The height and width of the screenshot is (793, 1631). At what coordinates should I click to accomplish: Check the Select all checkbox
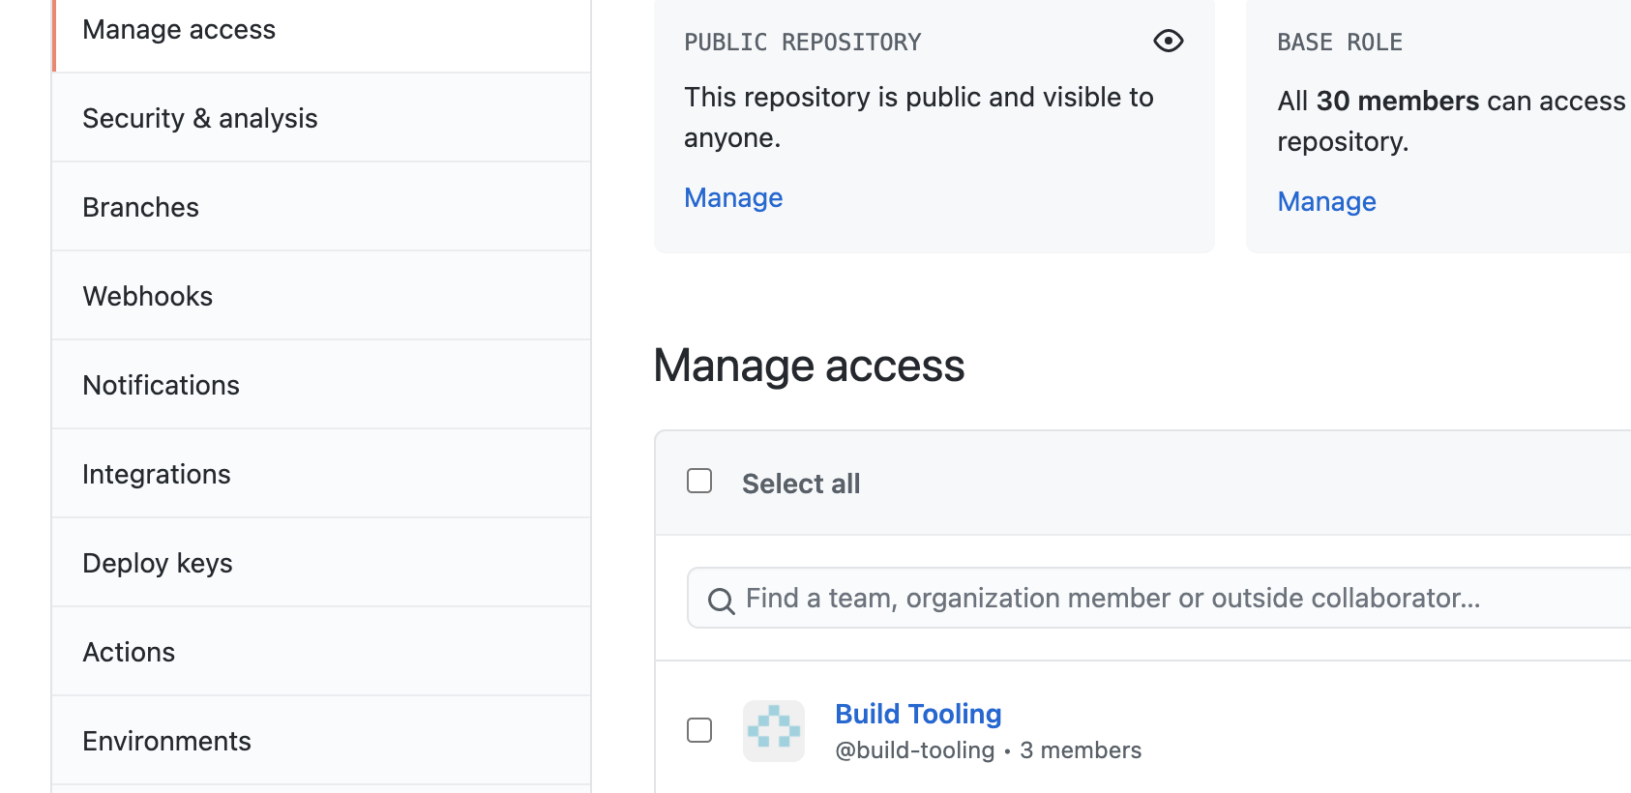[x=699, y=481]
